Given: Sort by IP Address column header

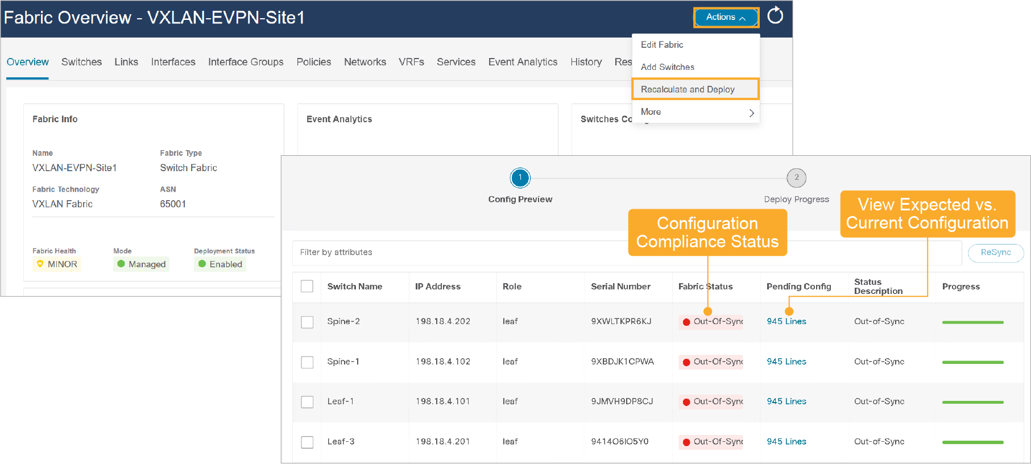Looking at the screenshot, I should (x=437, y=287).
